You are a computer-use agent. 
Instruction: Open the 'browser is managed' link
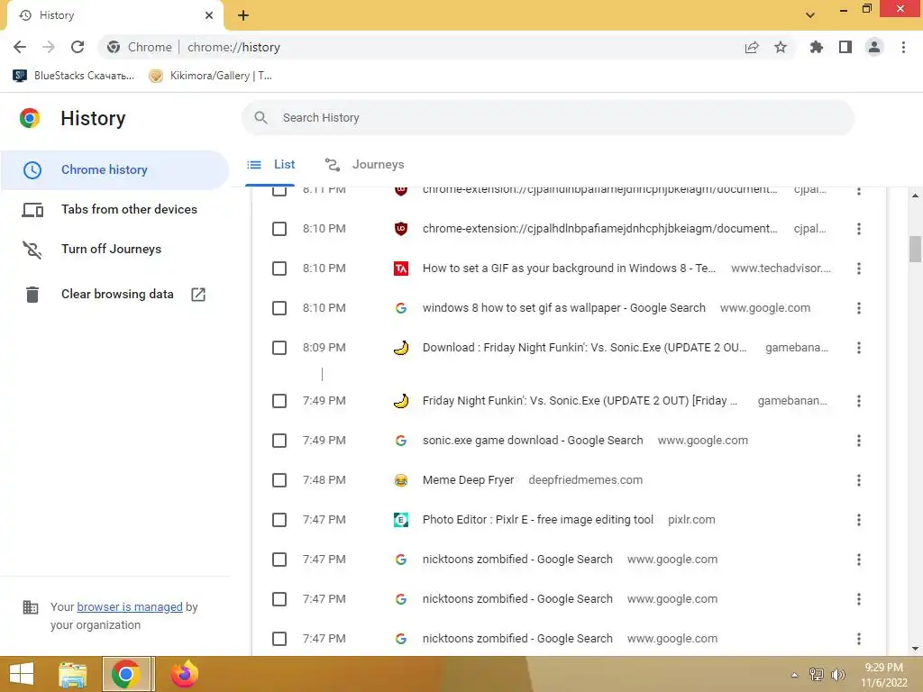click(x=130, y=606)
